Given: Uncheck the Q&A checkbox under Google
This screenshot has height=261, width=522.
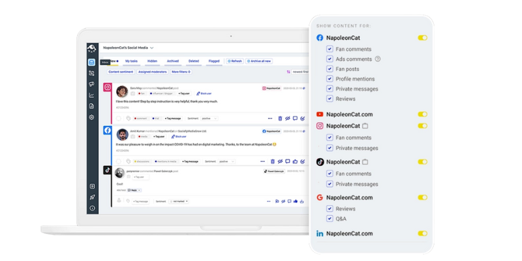Looking at the screenshot, I should [330, 219].
